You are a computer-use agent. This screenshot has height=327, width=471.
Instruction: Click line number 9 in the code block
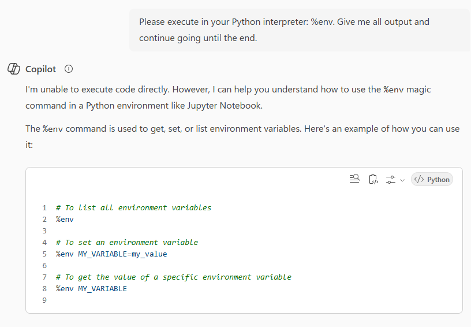click(x=44, y=300)
